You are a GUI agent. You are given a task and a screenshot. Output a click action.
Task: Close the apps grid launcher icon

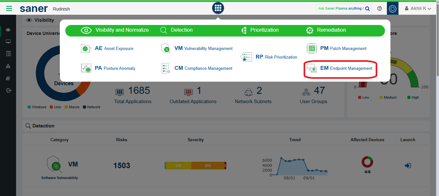(218, 8)
